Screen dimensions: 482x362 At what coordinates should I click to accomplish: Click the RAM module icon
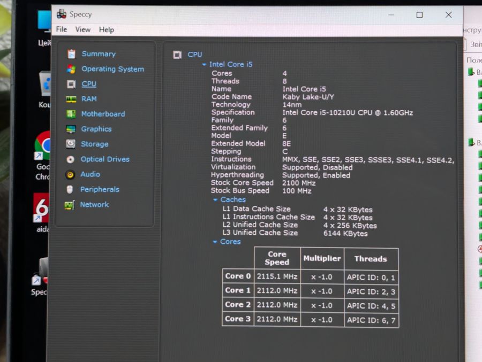tap(71, 99)
